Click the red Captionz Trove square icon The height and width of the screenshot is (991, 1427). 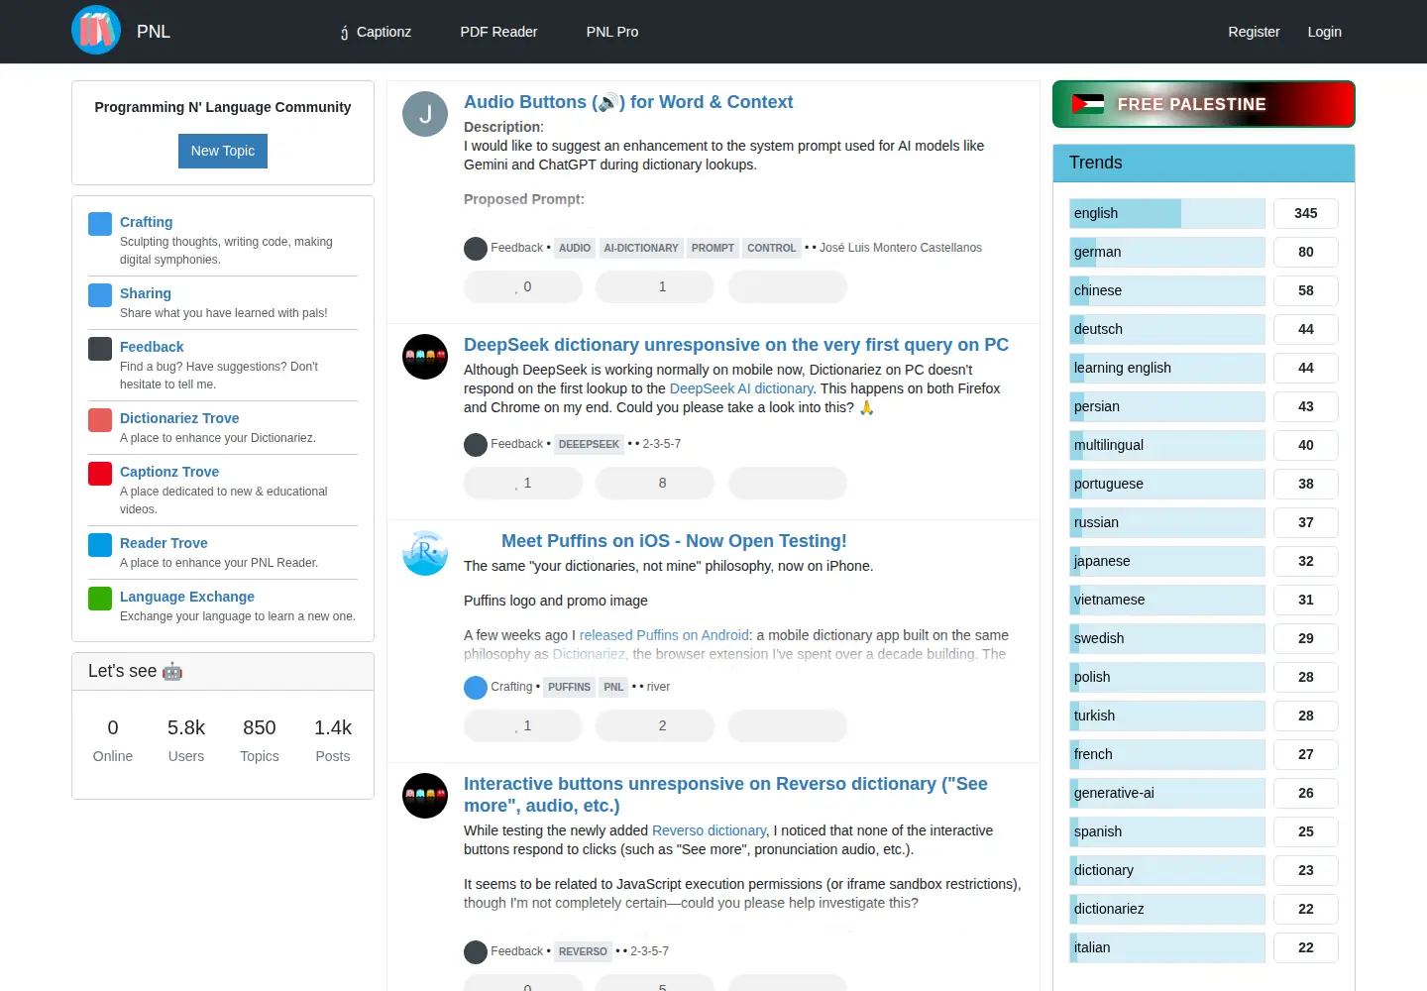coord(100,474)
